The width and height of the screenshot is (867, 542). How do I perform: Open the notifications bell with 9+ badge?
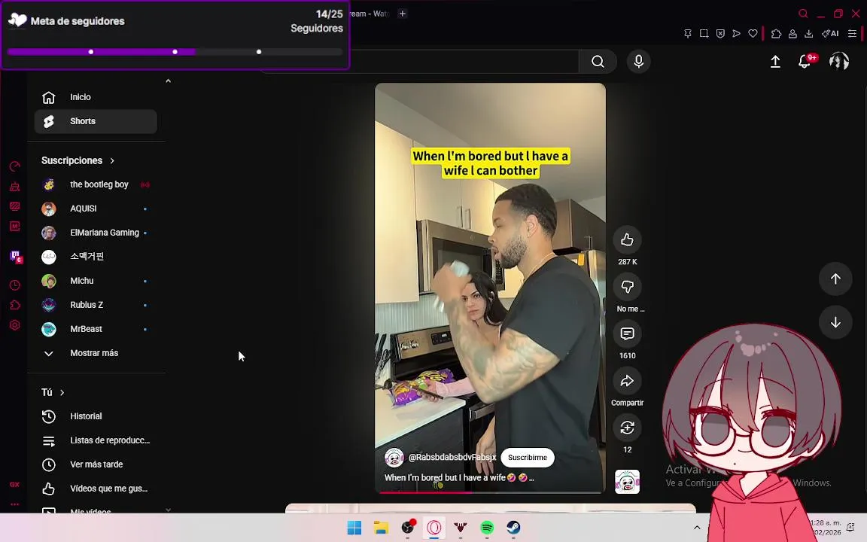[x=805, y=62]
